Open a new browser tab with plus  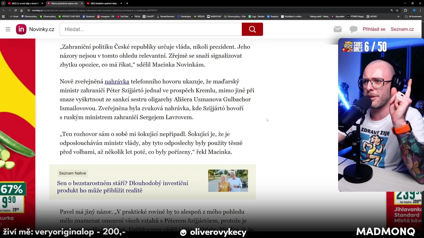pyautogui.click(x=127, y=3)
